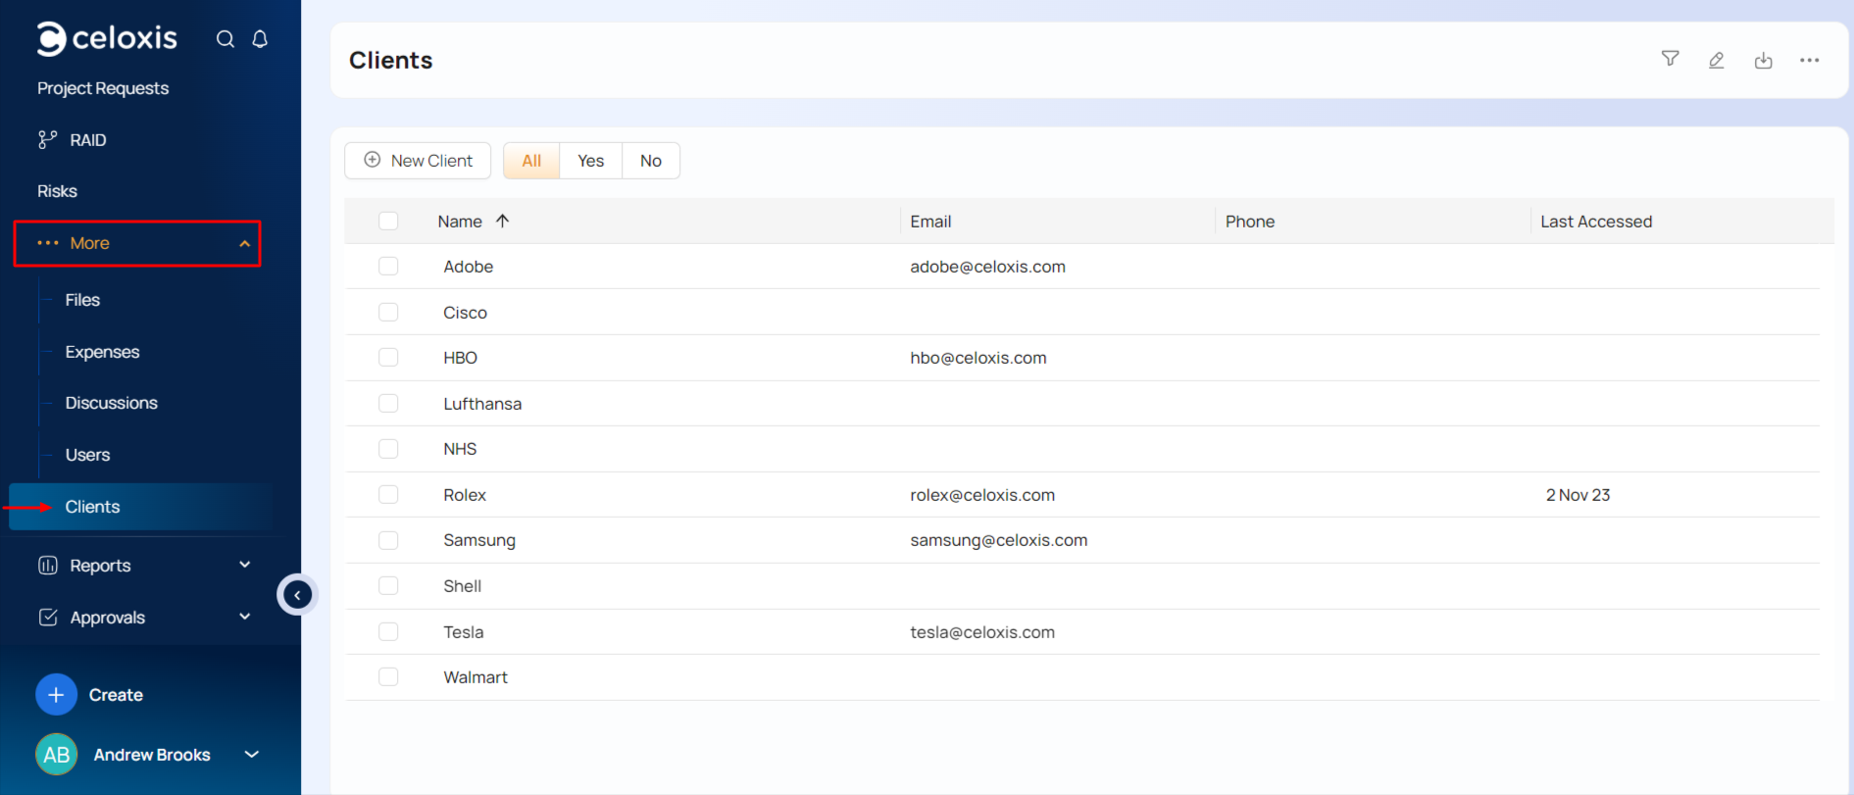Screen dimensions: 1854x795
Task: Expand the Approvals menu chevron
Action: pyautogui.click(x=244, y=618)
